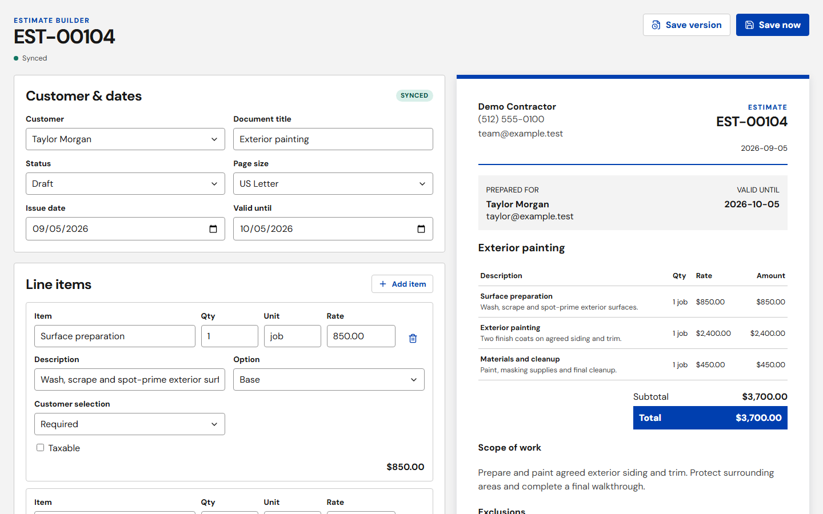The width and height of the screenshot is (823, 514).
Task: Open the Page size dropdown showing US Letter
Action: [x=333, y=184]
